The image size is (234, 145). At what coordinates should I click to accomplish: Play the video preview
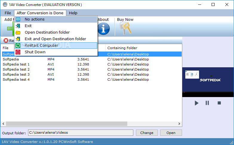196,103
